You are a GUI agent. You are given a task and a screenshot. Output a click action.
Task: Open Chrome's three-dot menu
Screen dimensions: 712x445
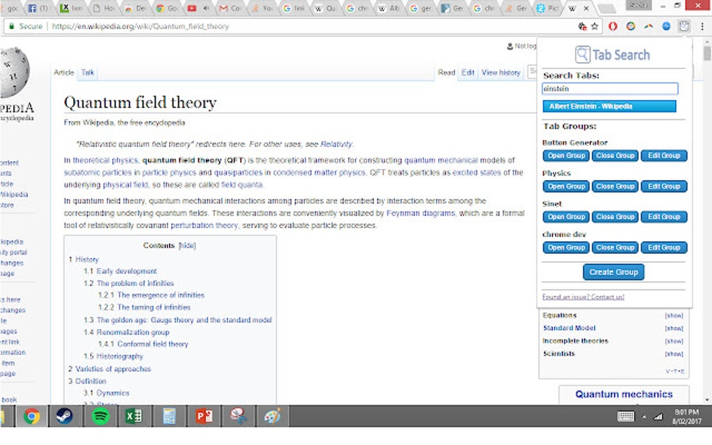tap(702, 27)
